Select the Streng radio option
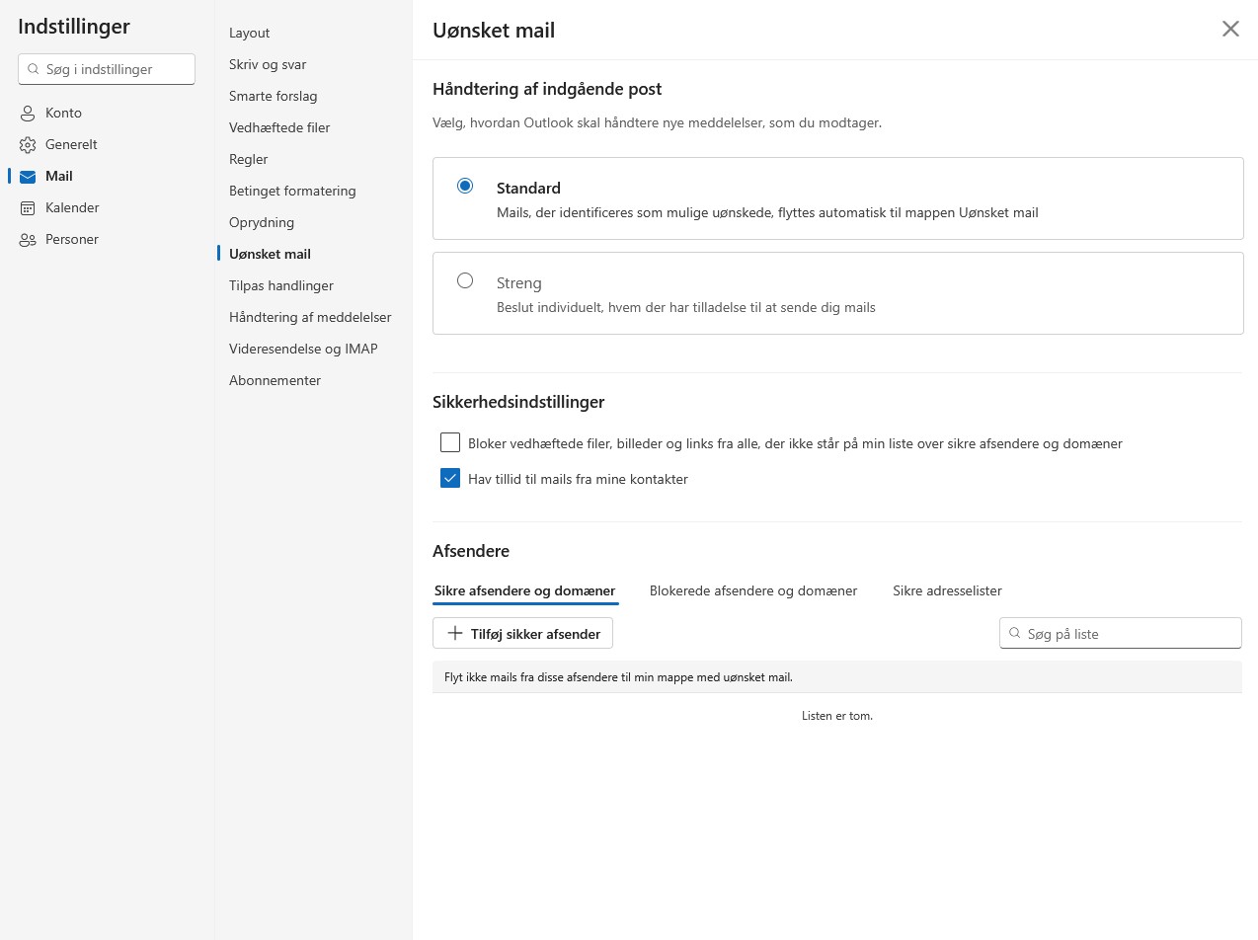Viewport: 1258px width, 940px height. click(x=465, y=280)
